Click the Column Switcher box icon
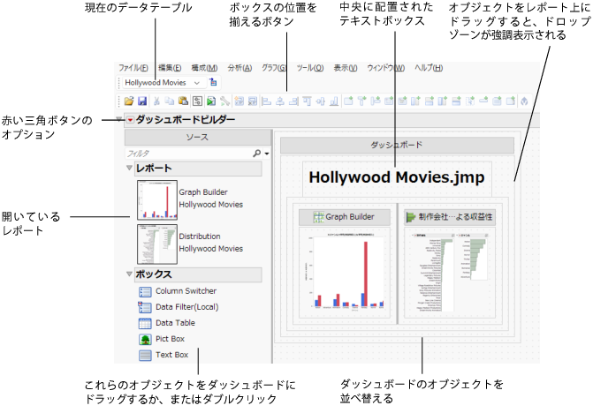Viewport: 593px width, 413px height. 145,291
